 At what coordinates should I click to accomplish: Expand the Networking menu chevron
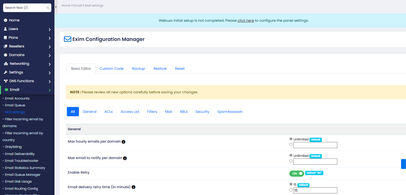(50, 64)
